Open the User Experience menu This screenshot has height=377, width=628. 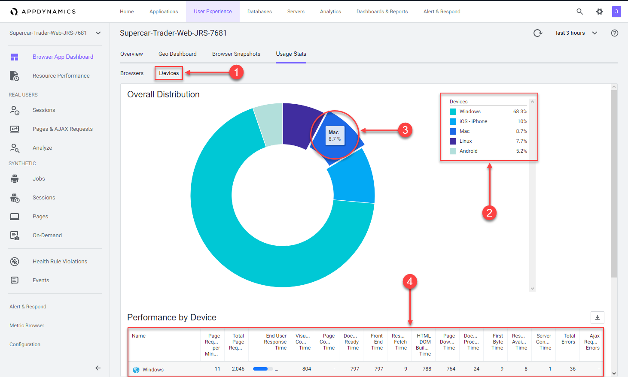click(x=213, y=12)
